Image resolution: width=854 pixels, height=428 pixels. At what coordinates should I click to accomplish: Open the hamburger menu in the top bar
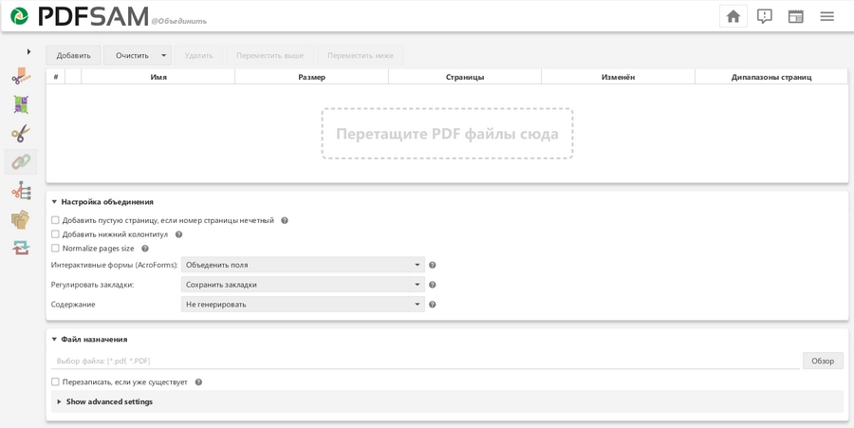[x=826, y=16]
